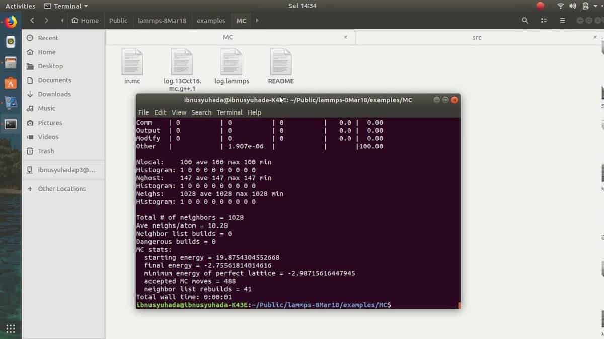Open the terminal Terminal menu

click(x=230, y=112)
